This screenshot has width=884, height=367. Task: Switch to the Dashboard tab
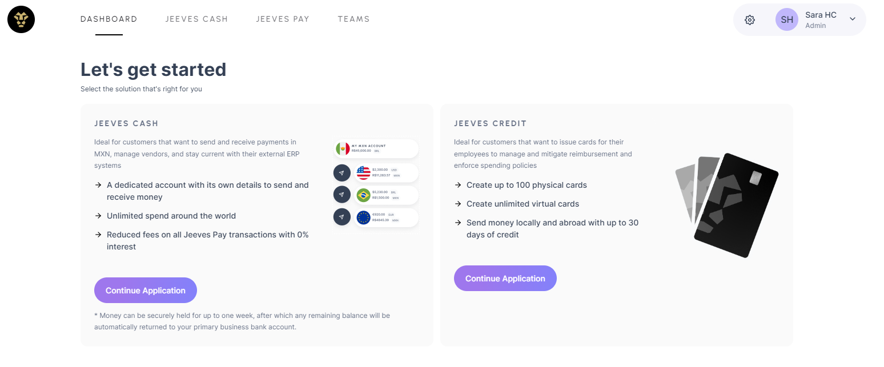pyautogui.click(x=109, y=19)
